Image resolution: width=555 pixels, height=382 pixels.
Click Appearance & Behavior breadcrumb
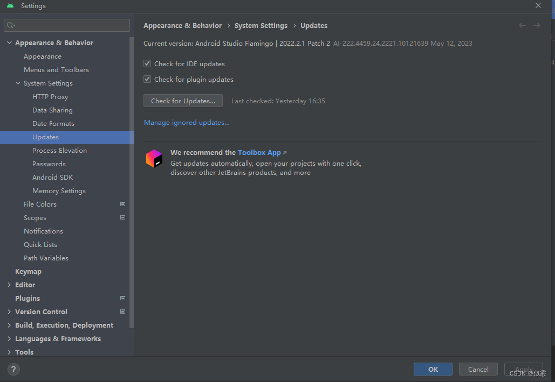click(x=182, y=25)
